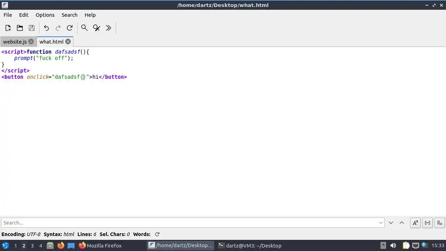Click the removable media tray icon

point(383,246)
